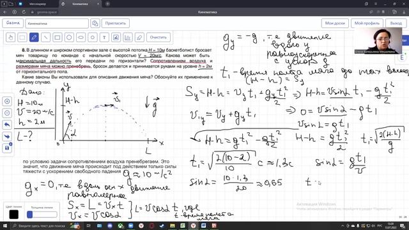Viewport: 409px width, 230px height.
Task: Open the black line color swatch
Action: (x=14, y=215)
